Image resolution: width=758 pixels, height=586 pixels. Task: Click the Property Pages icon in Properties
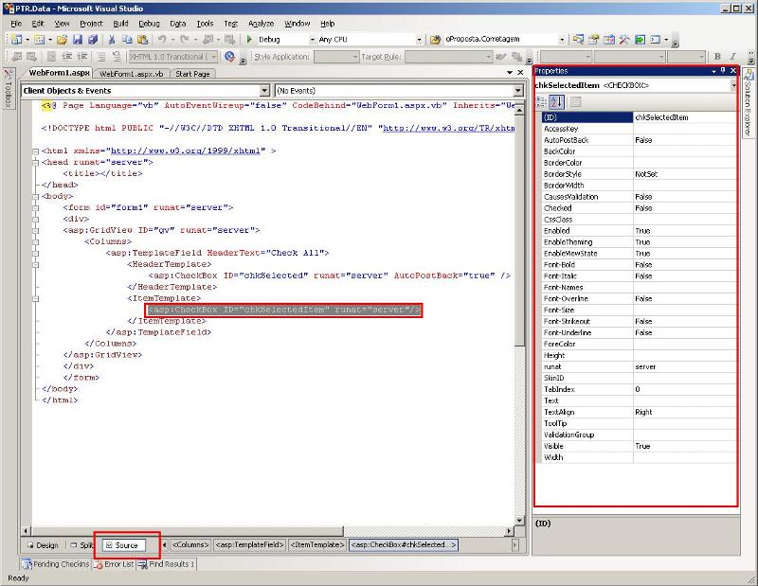[x=575, y=102]
